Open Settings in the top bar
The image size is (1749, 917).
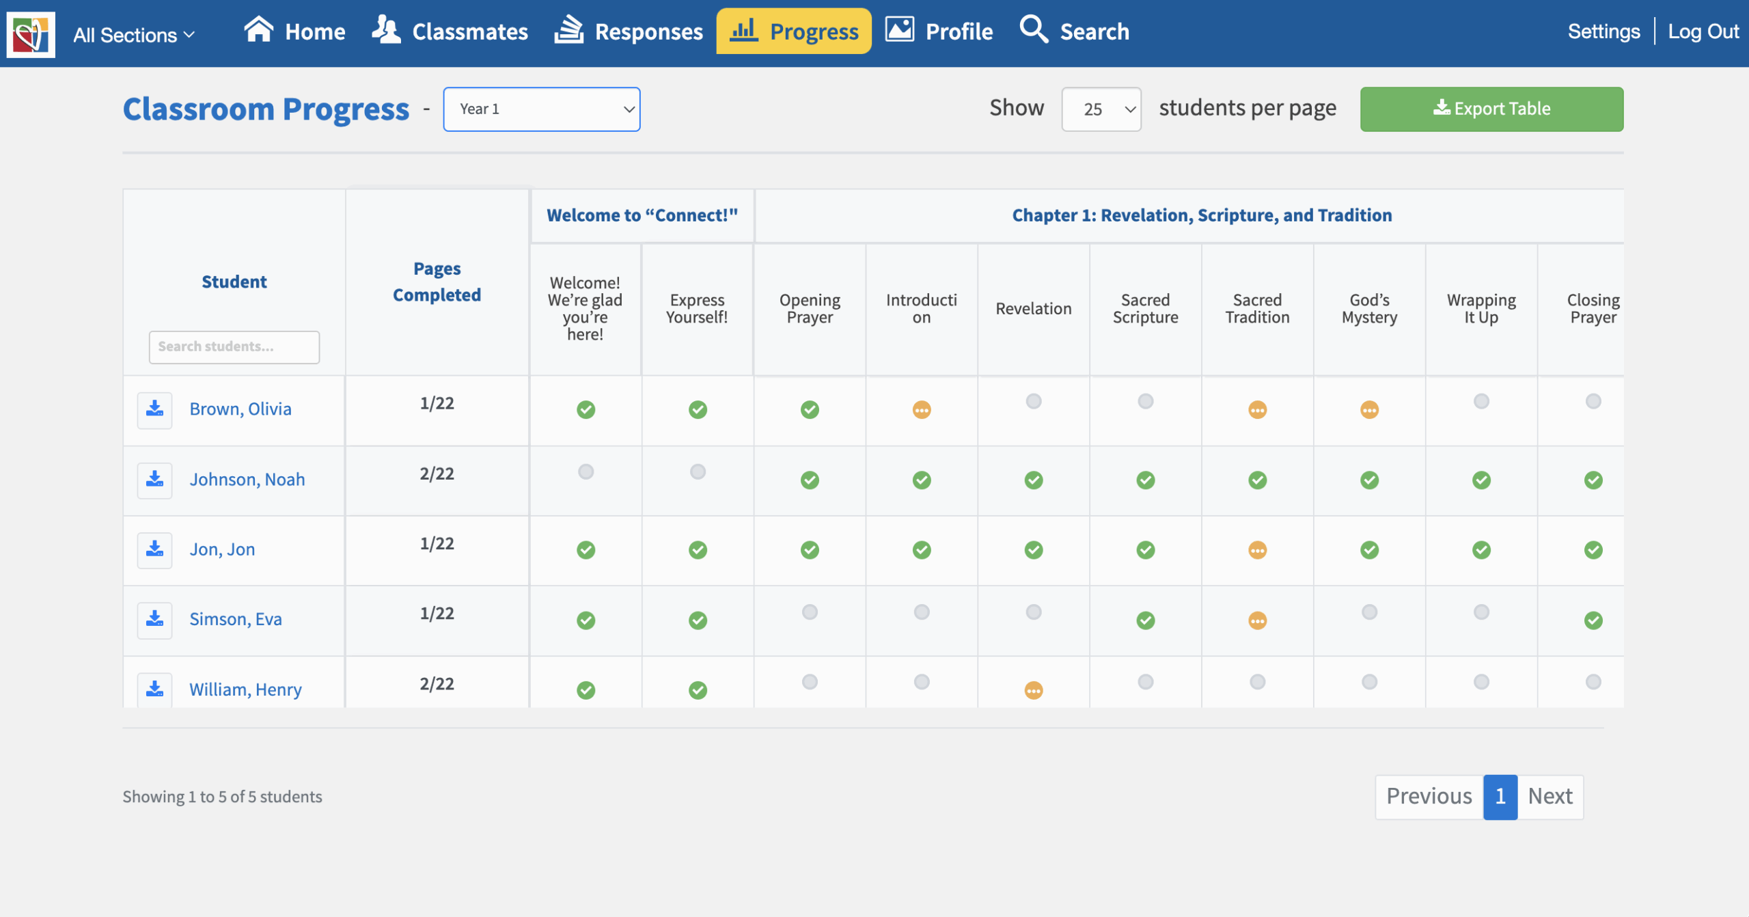tap(1603, 31)
